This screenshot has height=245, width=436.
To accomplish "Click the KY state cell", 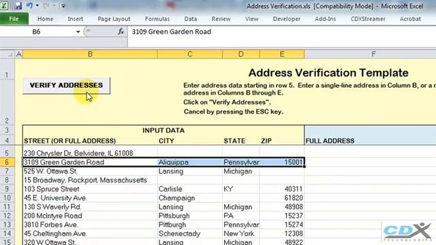I will (241, 189).
